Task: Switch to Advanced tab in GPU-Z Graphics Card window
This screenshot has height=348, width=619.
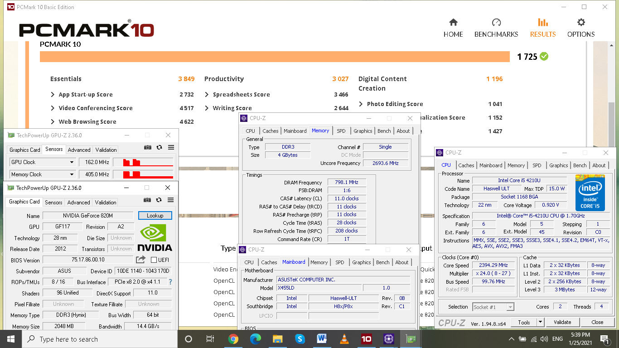Action: 79,203
